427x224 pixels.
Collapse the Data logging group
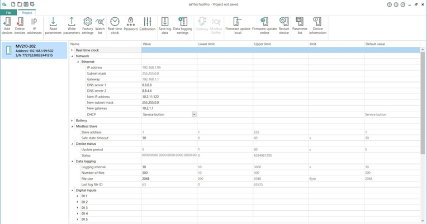(72, 161)
